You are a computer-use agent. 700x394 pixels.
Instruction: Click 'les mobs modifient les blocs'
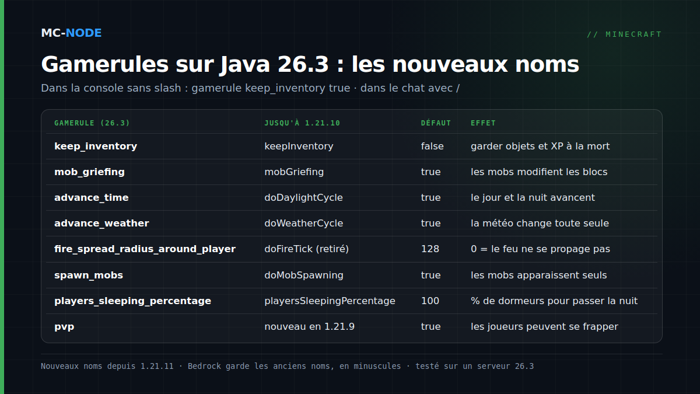click(x=539, y=172)
